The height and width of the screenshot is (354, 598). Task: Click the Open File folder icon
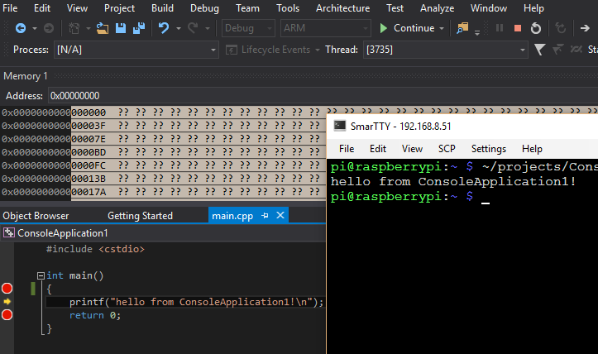(x=103, y=28)
